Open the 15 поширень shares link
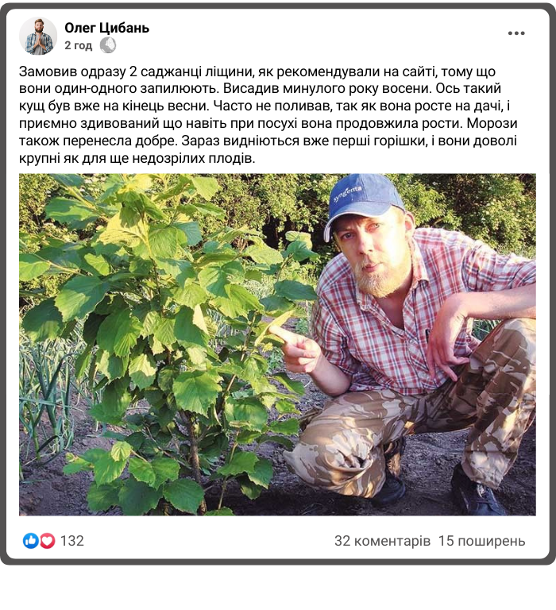 tap(481, 541)
